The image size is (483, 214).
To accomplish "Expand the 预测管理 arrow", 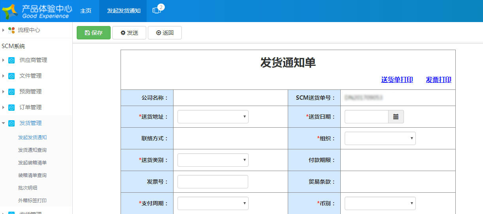I will pos(3,91).
